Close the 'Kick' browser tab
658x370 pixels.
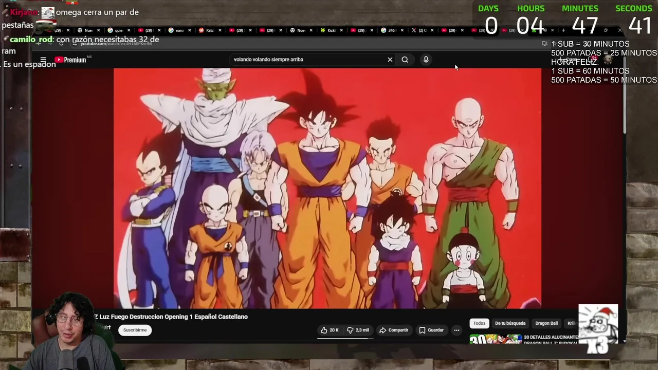coord(341,30)
